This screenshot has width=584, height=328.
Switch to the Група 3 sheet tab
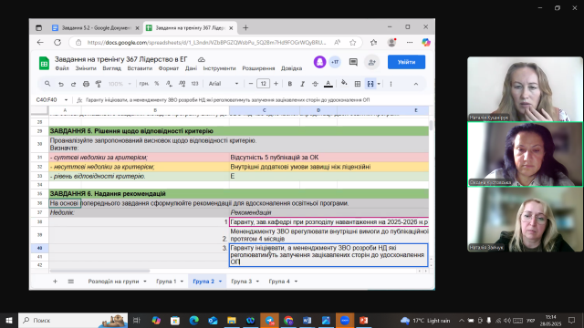241,282
